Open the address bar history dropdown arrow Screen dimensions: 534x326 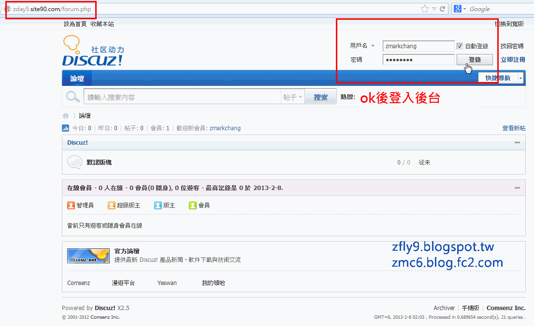click(x=434, y=9)
